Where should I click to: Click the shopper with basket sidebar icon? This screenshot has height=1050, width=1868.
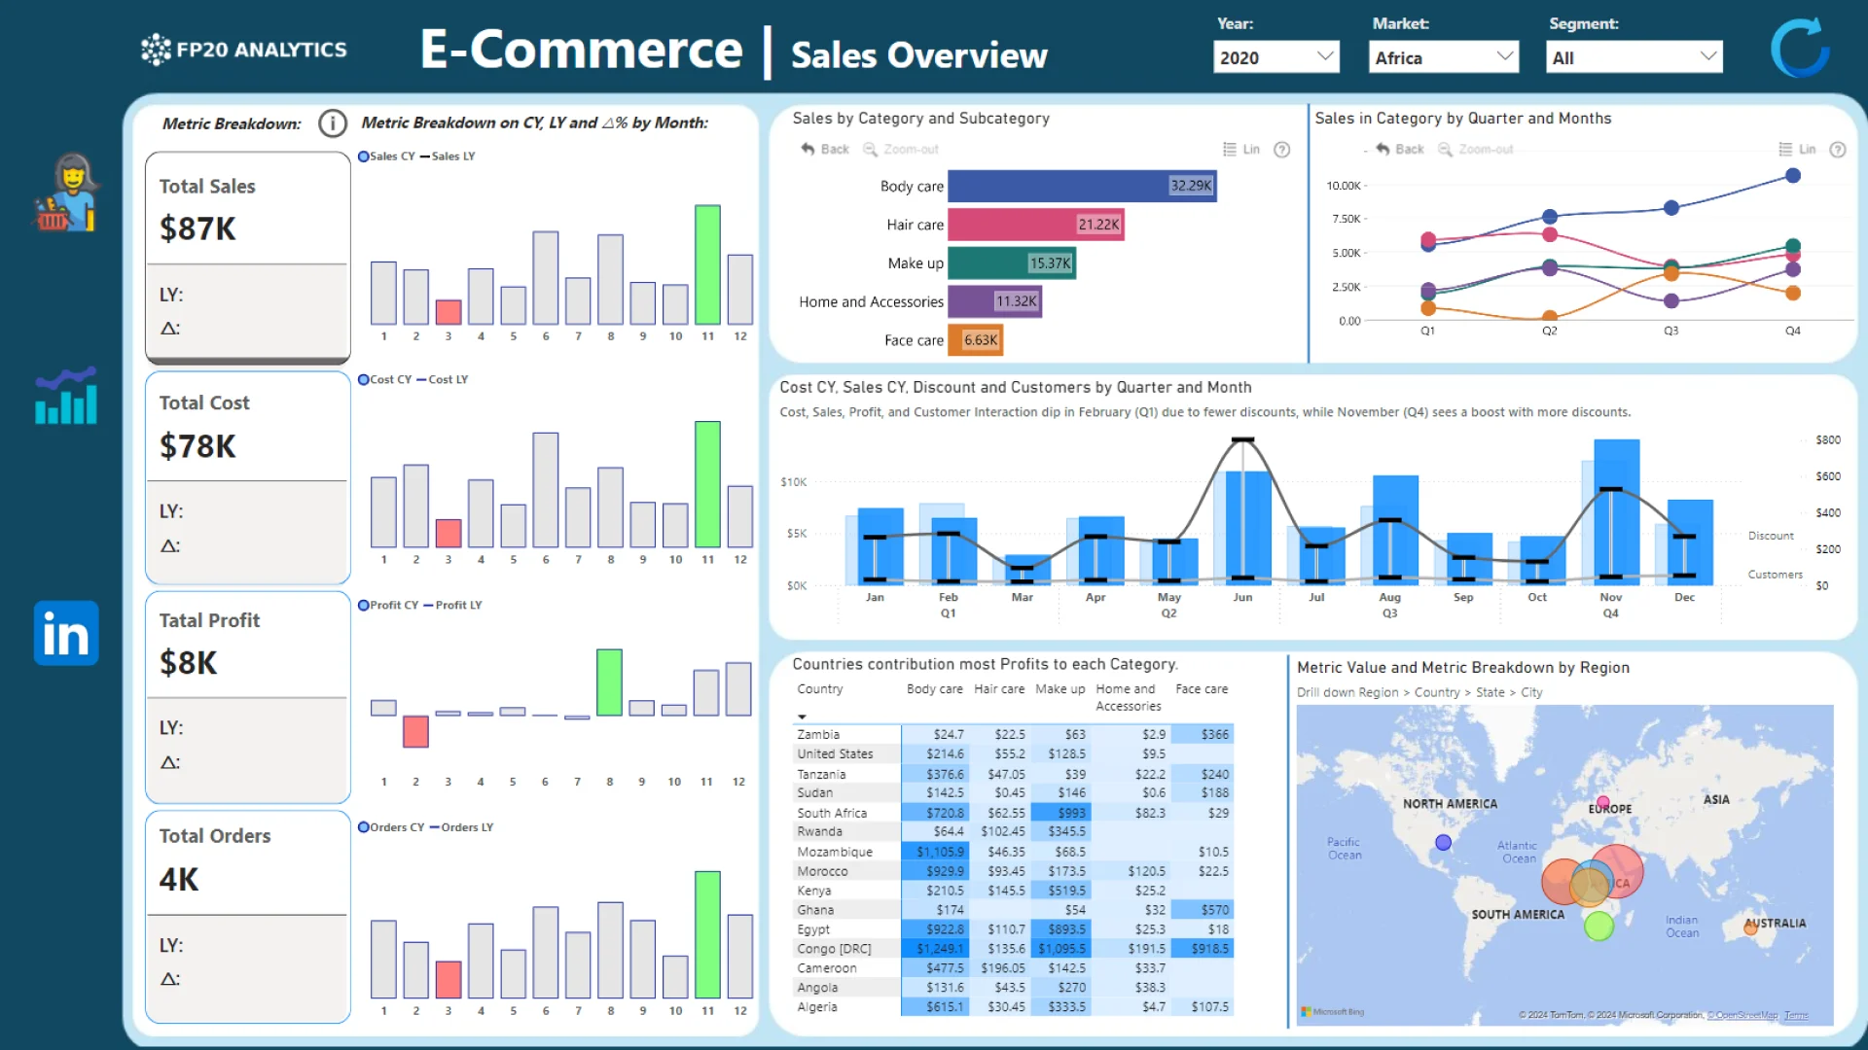(x=66, y=192)
